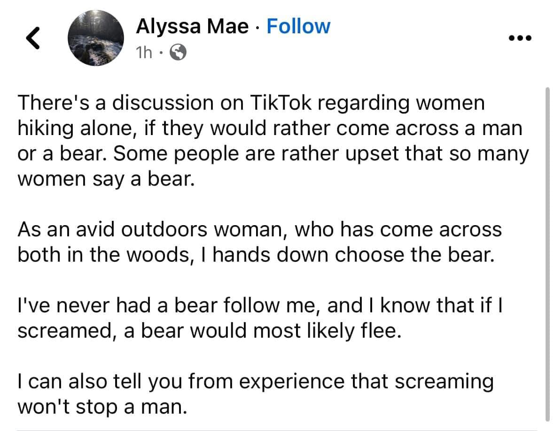Follow Alyssa Mae
This screenshot has width=554, height=431.
[x=298, y=26]
